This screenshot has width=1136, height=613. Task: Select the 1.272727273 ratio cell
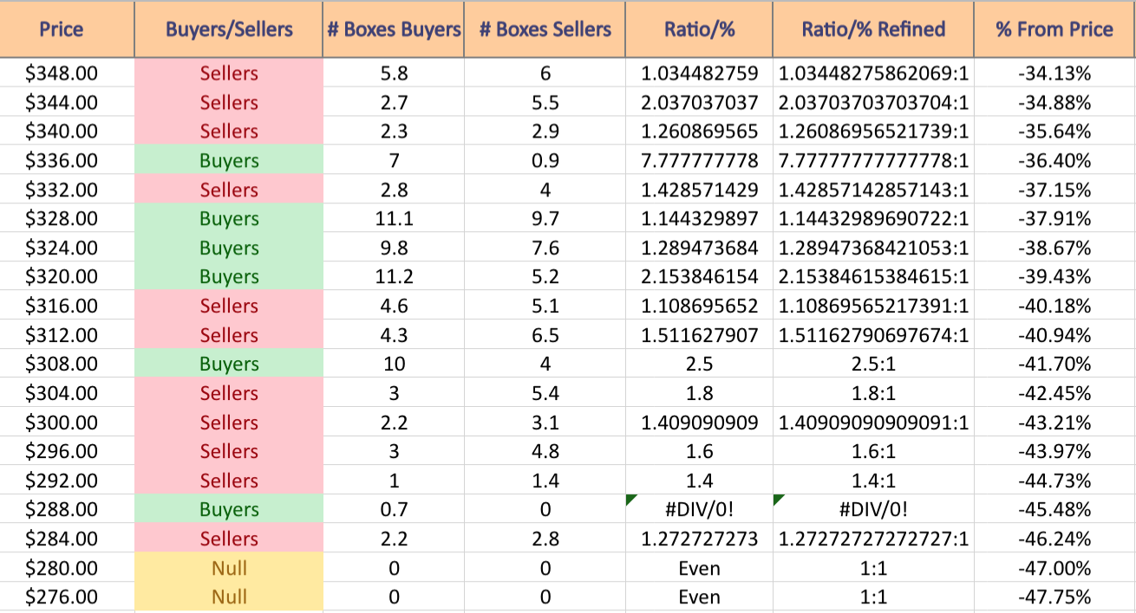700,539
